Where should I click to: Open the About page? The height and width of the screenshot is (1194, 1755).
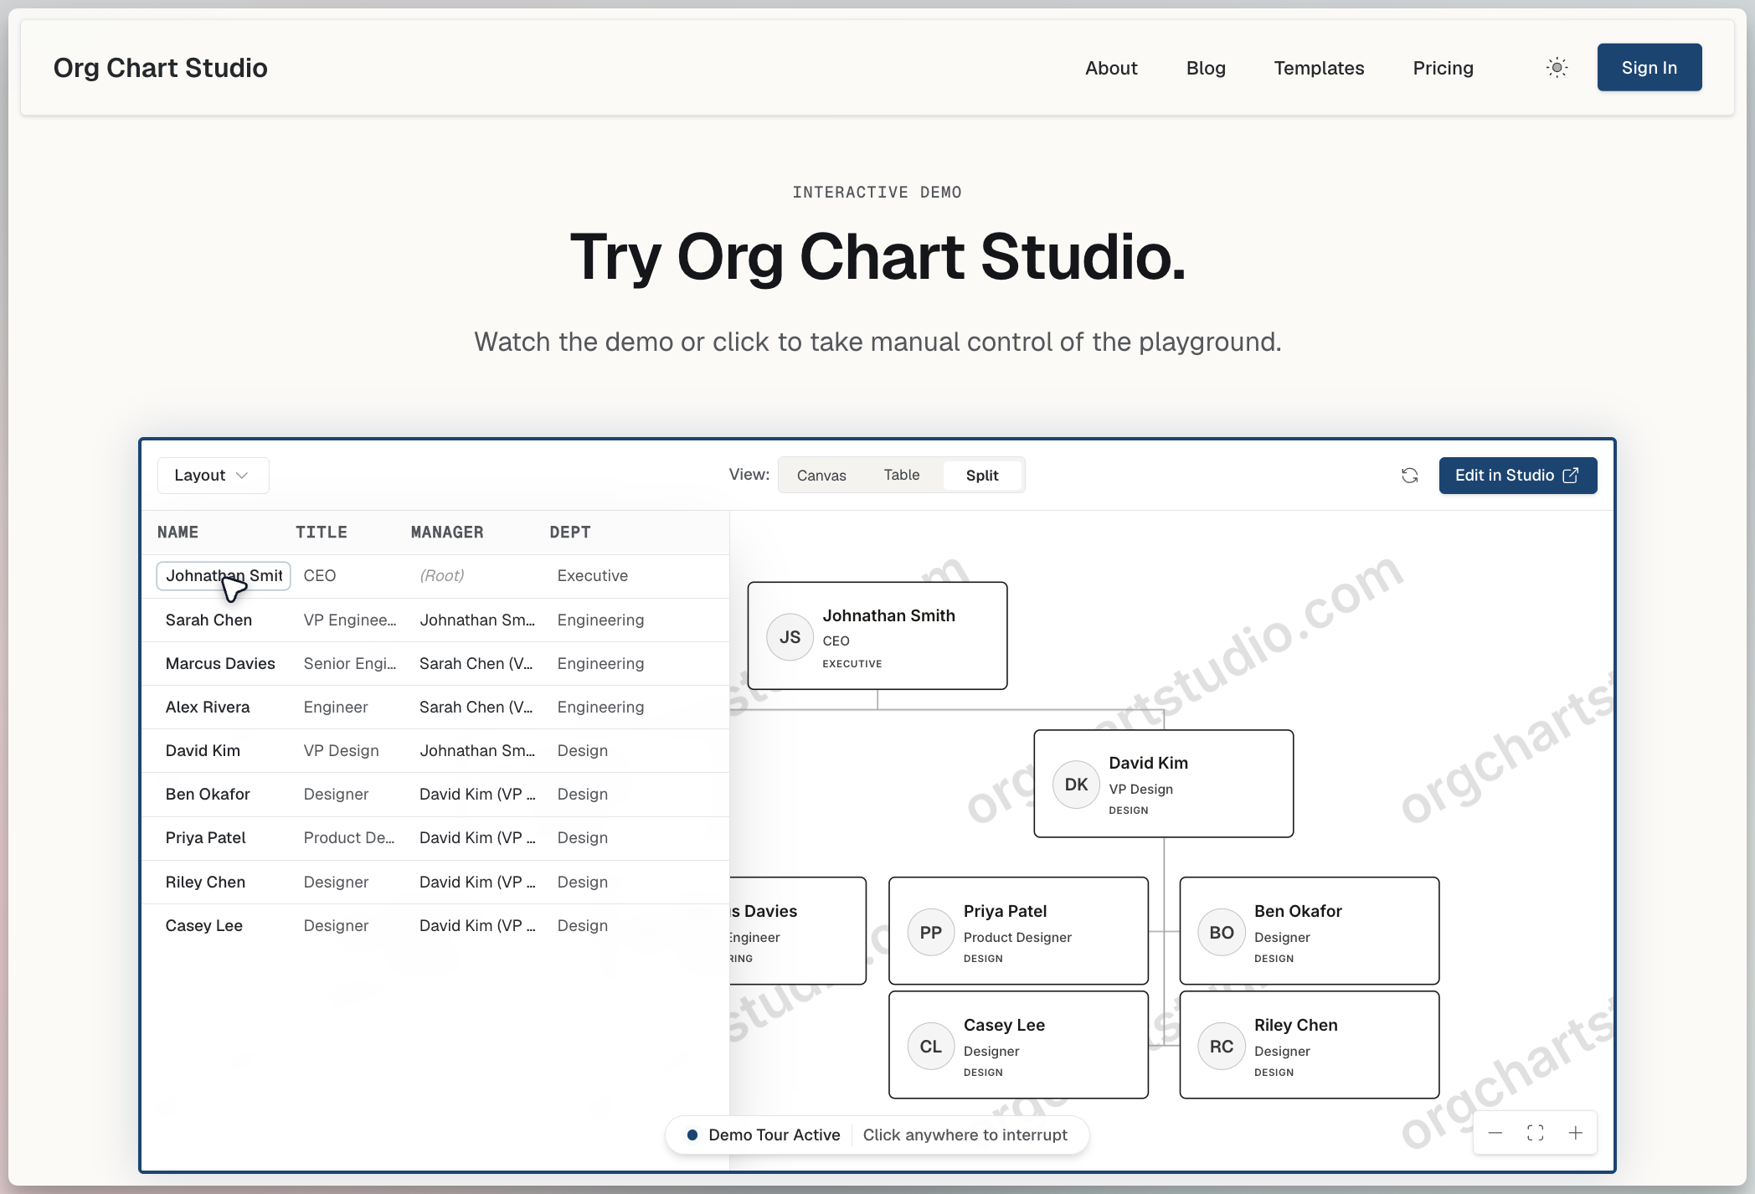(1111, 68)
